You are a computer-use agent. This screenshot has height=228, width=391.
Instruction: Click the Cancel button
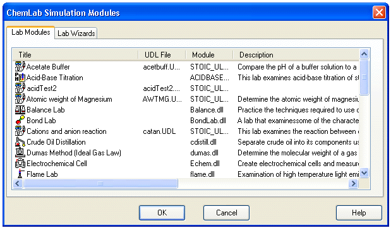point(226,213)
